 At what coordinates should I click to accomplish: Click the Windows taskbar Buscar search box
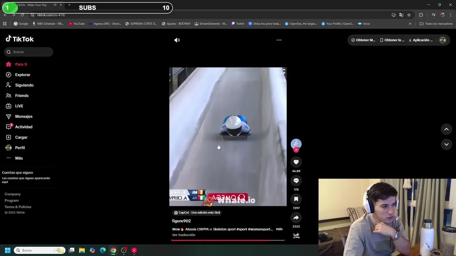40,250
